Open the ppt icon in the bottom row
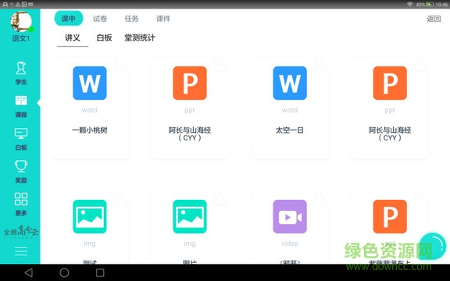 point(390,216)
